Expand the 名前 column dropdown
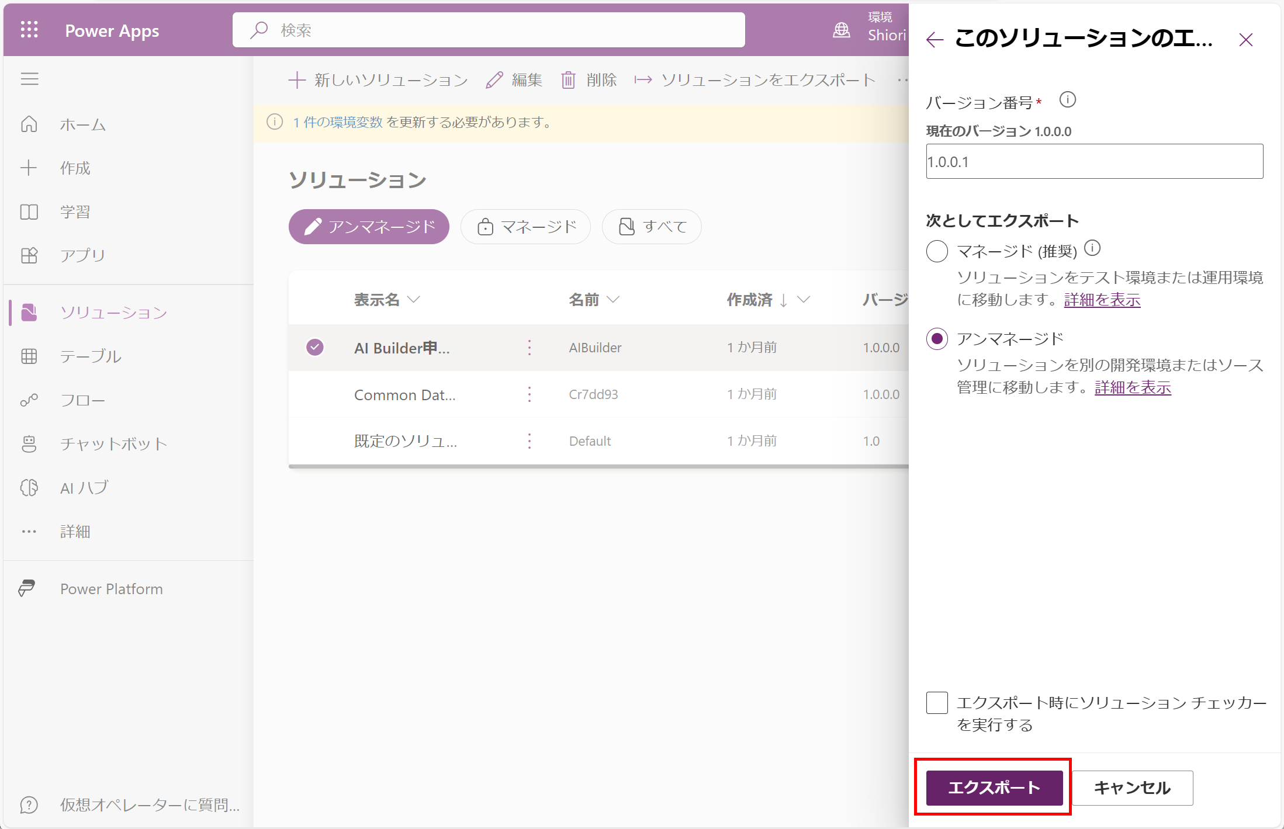Image resolution: width=1284 pixels, height=829 pixels. pyautogui.click(x=613, y=300)
